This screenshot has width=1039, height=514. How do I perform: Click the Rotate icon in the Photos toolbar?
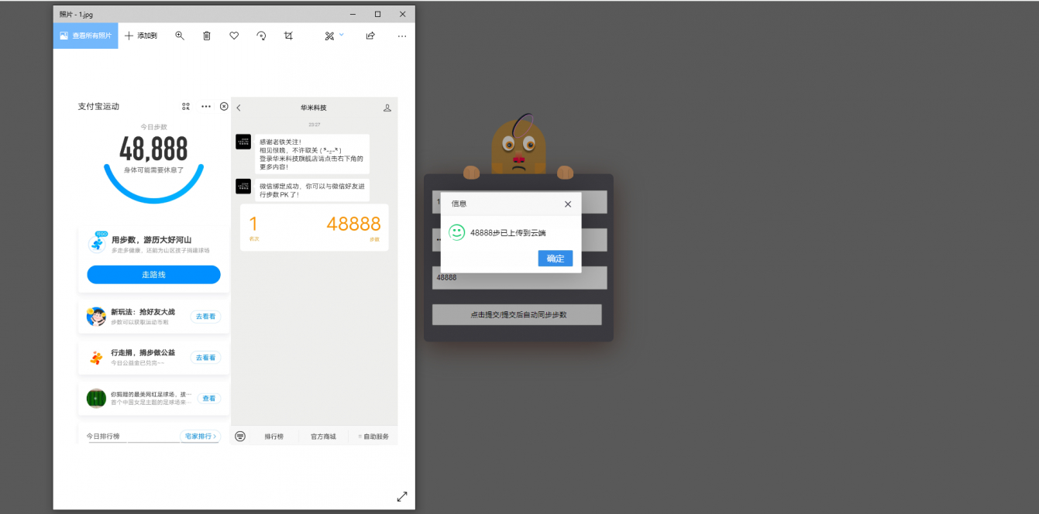pyautogui.click(x=261, y=36)
